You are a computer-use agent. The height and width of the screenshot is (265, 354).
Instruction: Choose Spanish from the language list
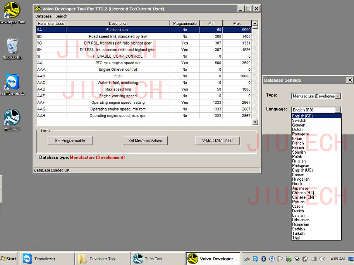(316, 152)
